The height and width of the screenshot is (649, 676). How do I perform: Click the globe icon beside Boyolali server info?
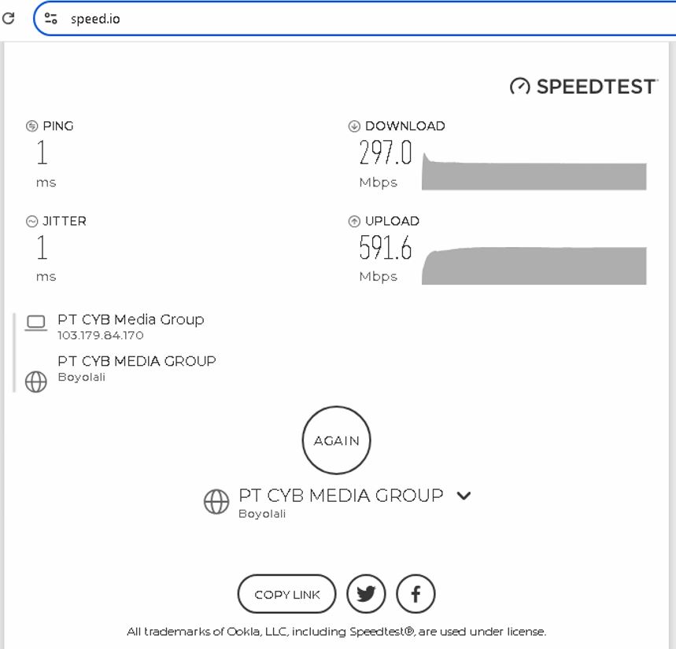[x=35, y=382]
